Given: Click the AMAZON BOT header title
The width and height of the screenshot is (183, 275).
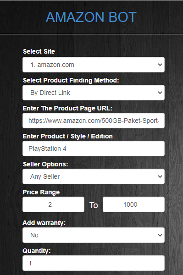Looking at the screenshot, I should (91, 17).
